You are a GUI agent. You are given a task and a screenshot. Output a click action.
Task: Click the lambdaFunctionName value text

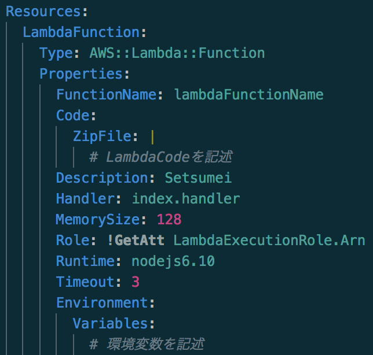(248, 94)
